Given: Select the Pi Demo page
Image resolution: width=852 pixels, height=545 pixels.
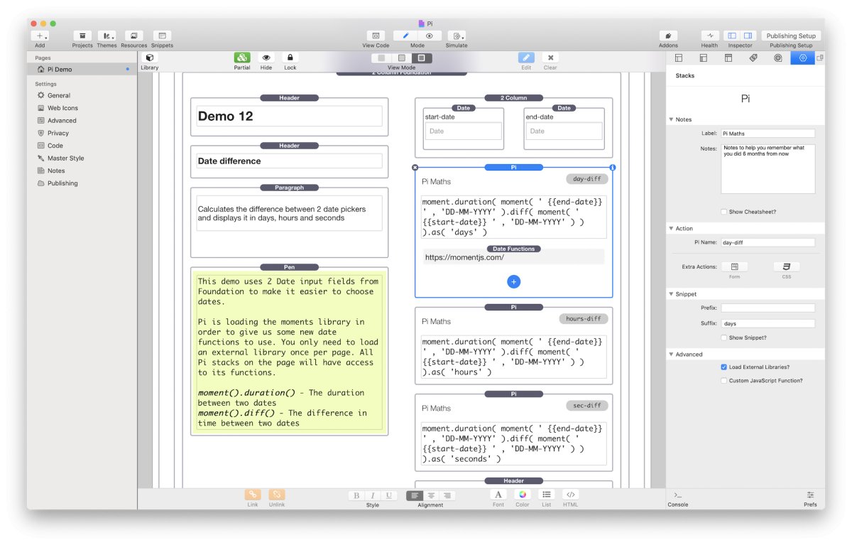Looking at the screenshot, I should 60,70.
